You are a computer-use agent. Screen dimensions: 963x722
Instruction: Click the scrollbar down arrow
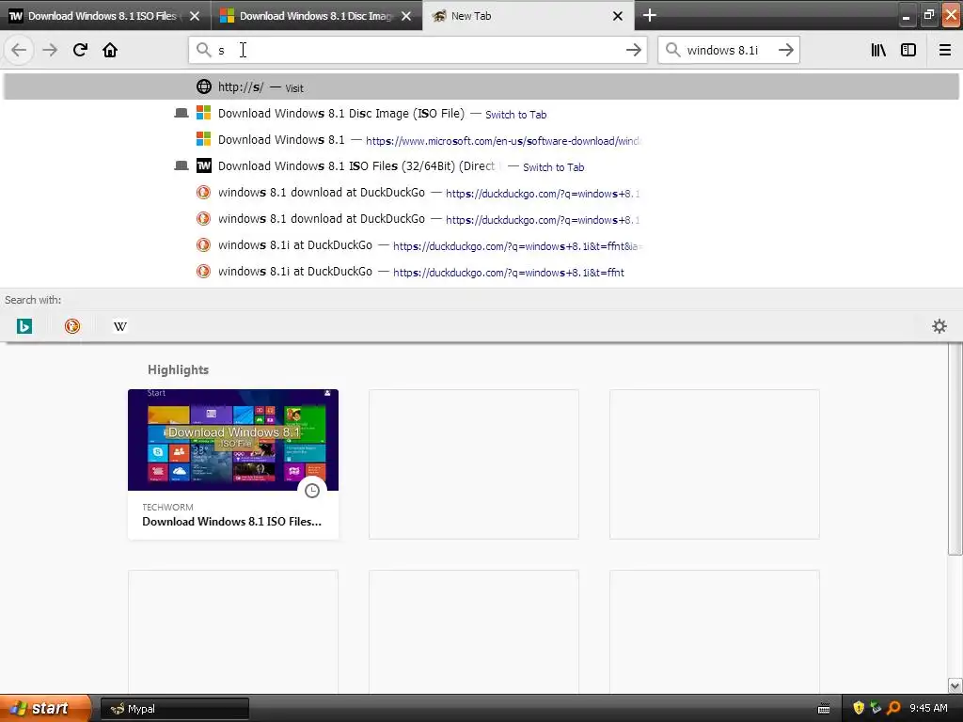click(x=955, y=685)
